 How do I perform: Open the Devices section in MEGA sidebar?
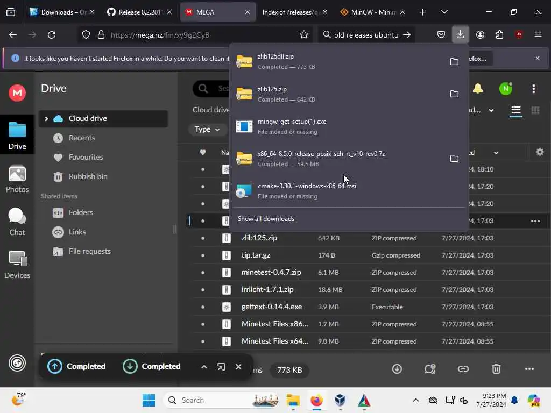point(17,265)
